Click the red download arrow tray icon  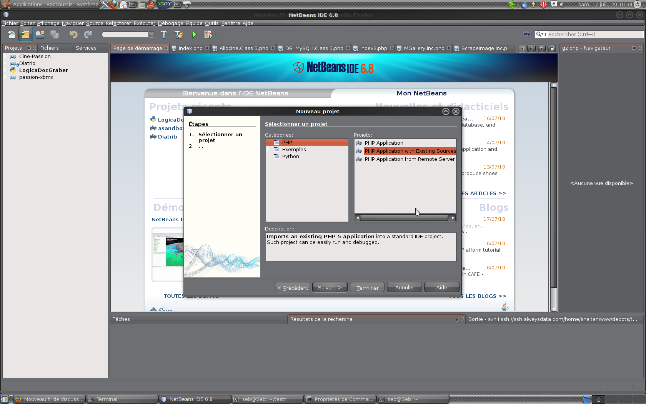(544, 5)
